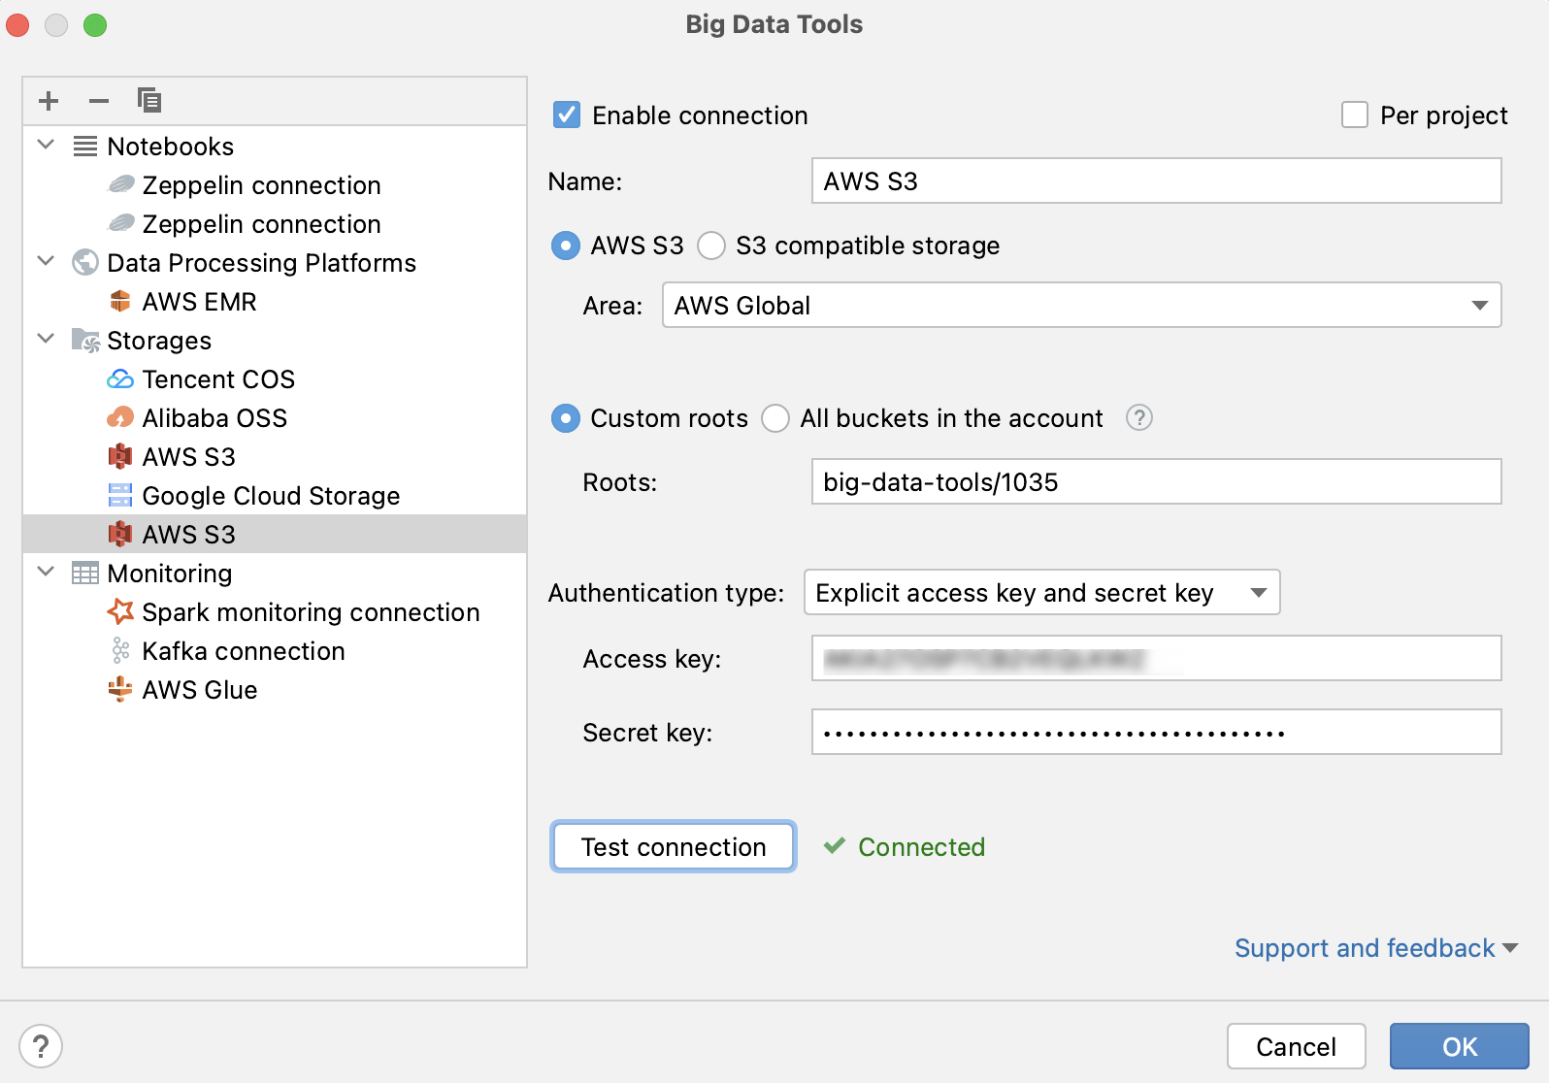Click the Spark monitoring star icon
This screenshot has height=1083, width=1549.
tap(120, 611)
